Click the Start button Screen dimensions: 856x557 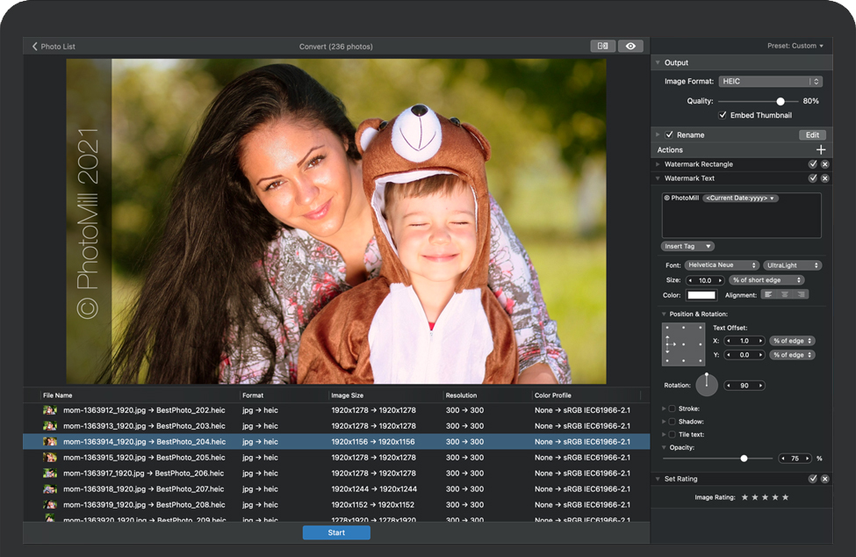(x=336, y=532)
